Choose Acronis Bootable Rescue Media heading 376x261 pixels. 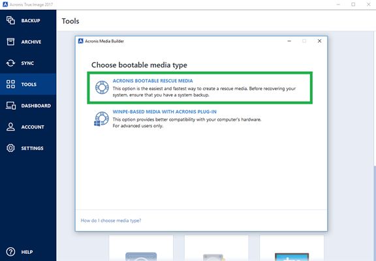click(x=153, y=81)
